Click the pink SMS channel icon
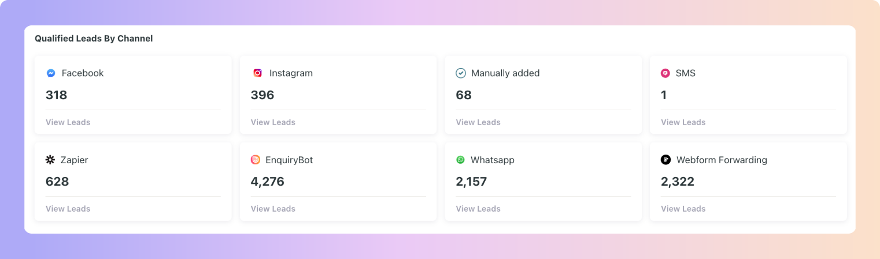This screenshot has width=880, height=259. coord(665,73)
